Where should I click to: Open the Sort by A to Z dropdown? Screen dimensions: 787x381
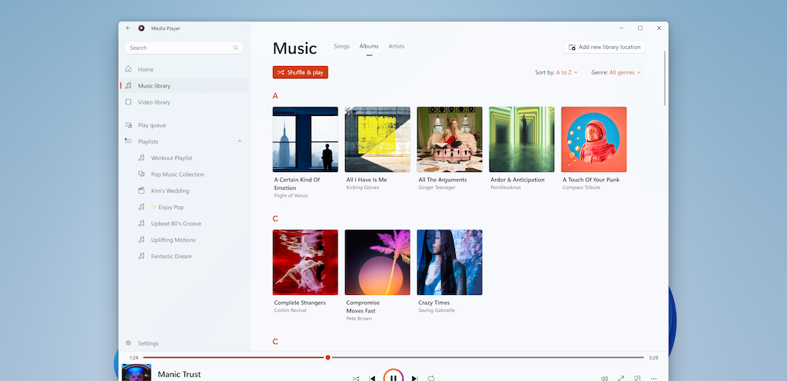tap(566, 72)
